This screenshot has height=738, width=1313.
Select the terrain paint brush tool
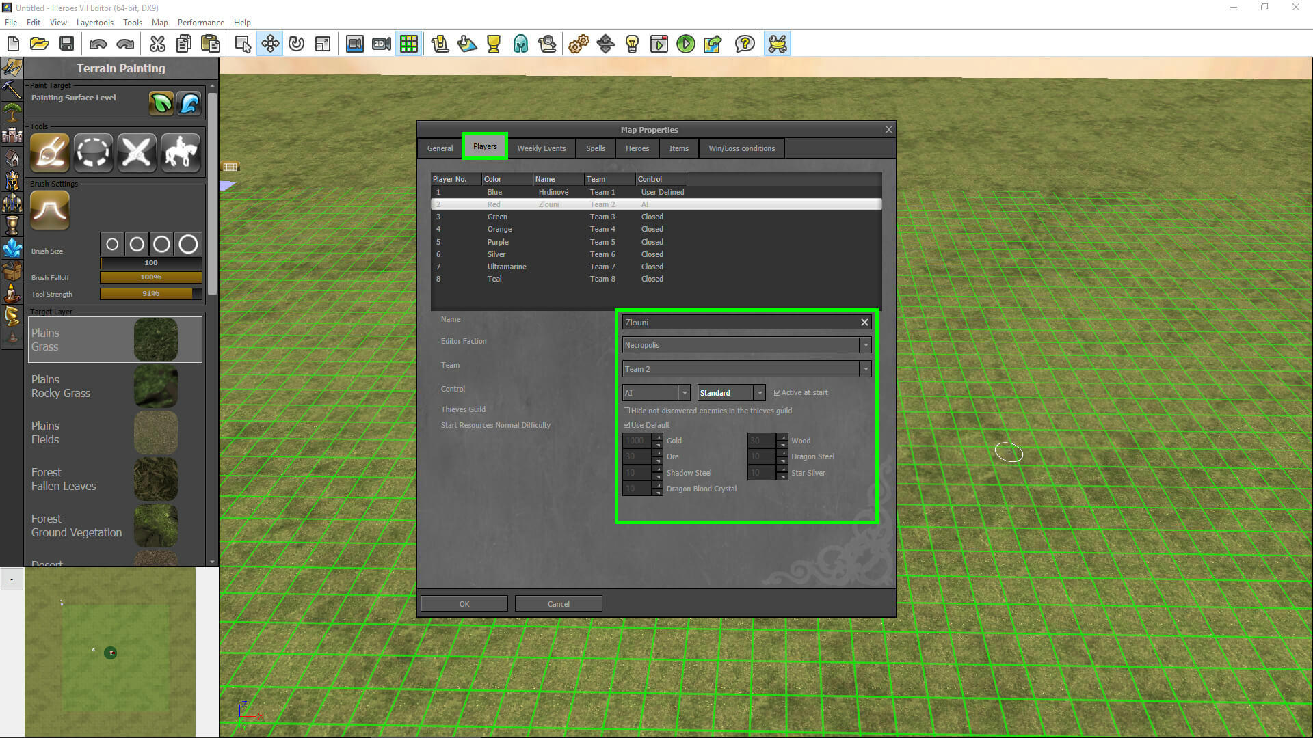click(x=50, y=152)
